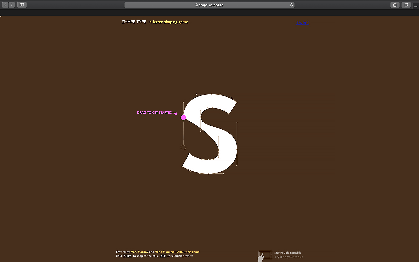Open the About this game link
419x262 pixels.
(x=188, y=252)
